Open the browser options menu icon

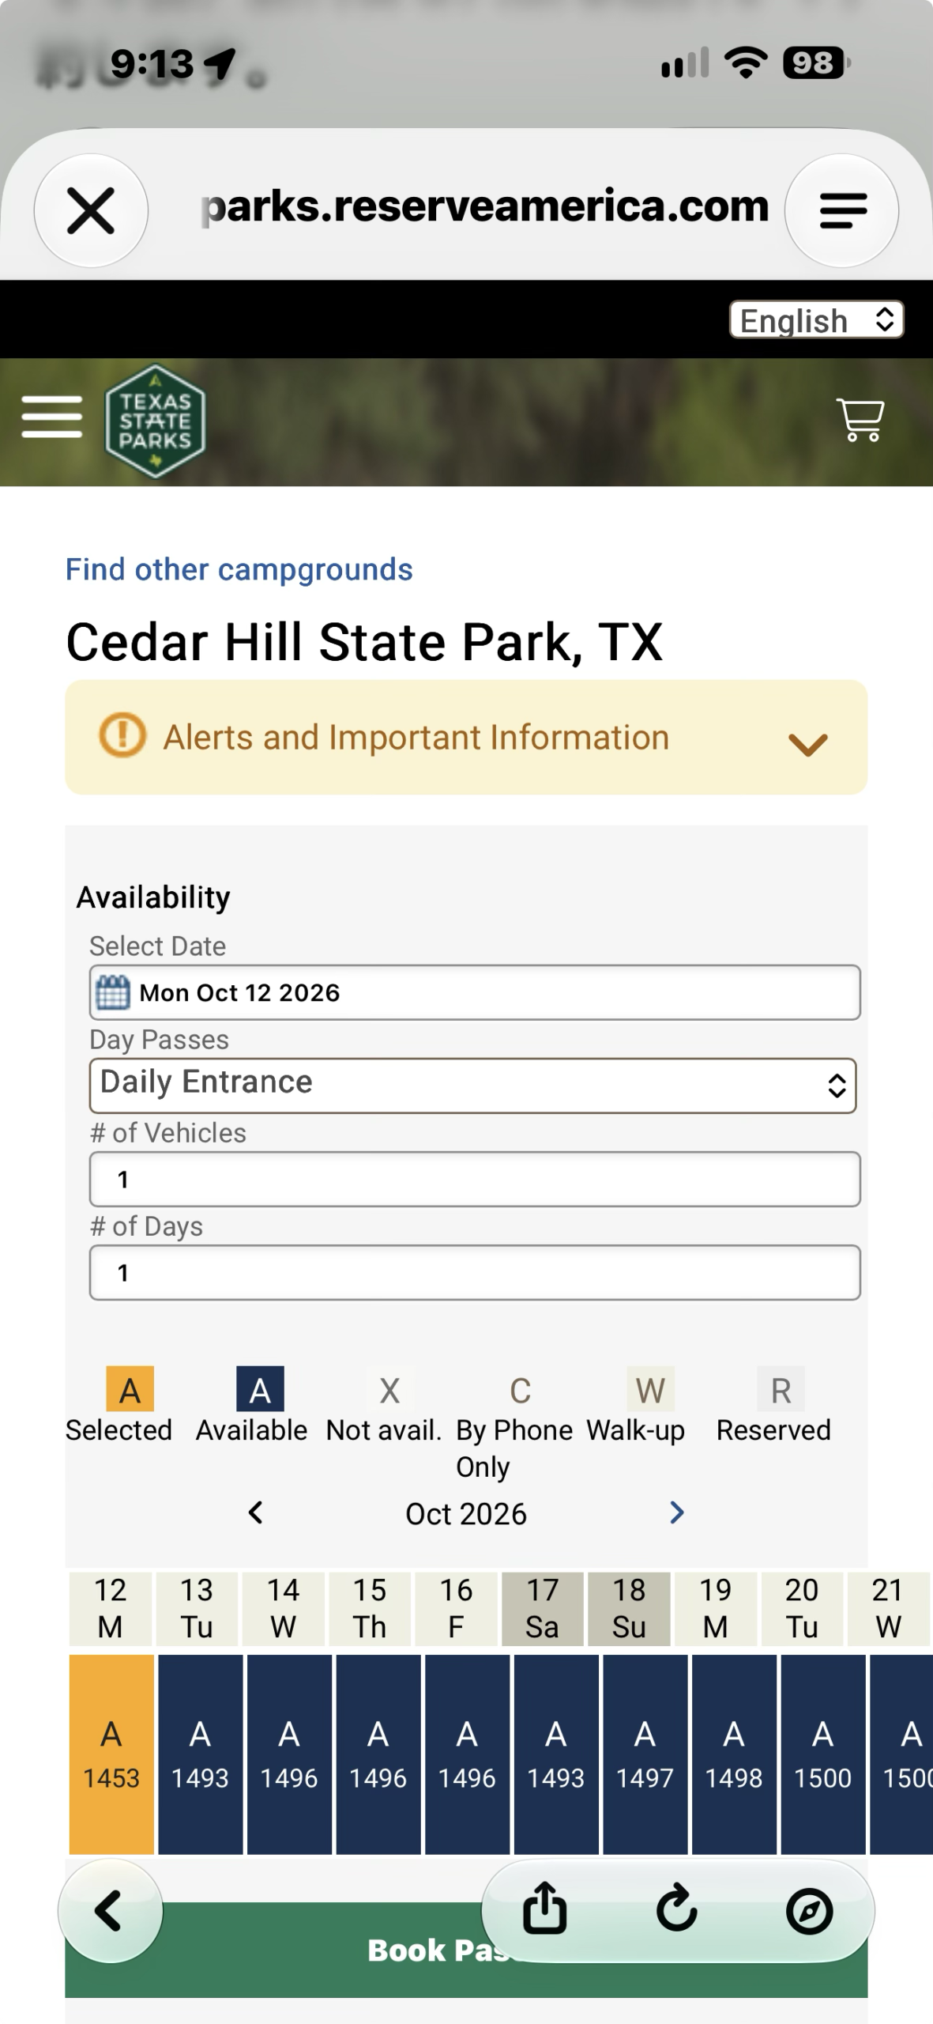842,210
